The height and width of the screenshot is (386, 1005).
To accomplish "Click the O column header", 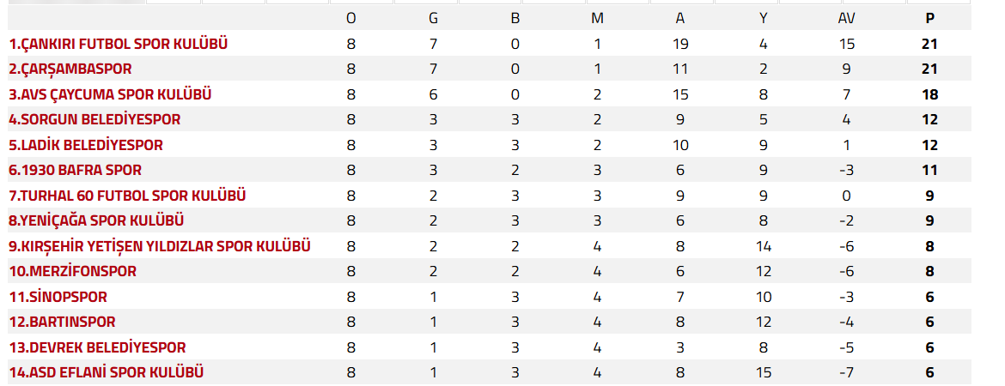I will (350, 18).
